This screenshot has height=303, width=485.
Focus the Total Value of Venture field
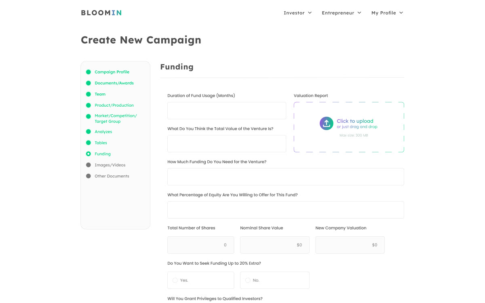click(x=227, y=143)
